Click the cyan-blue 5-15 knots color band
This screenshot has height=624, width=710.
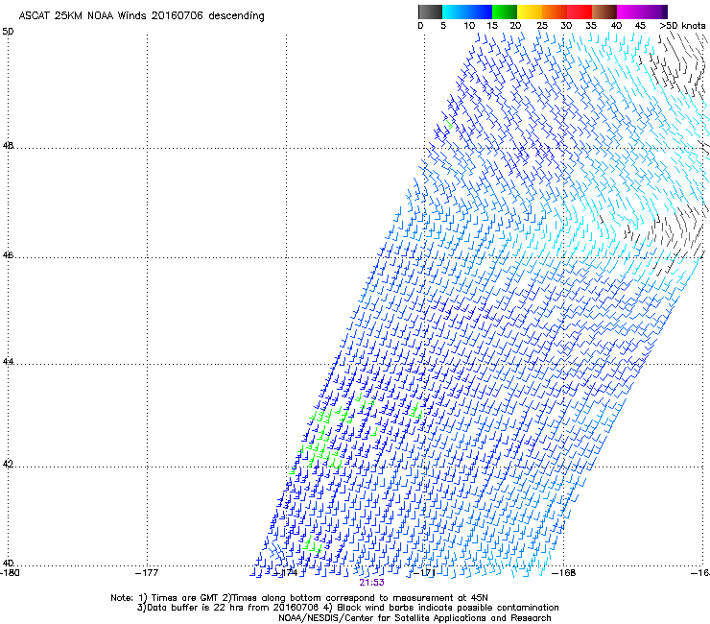pyautogui.click(x=467, y=12)
